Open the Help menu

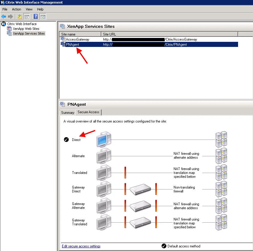click(40, 9)
